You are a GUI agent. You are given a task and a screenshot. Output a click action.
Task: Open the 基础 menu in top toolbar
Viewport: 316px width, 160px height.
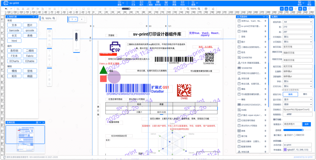coord(121,3)
